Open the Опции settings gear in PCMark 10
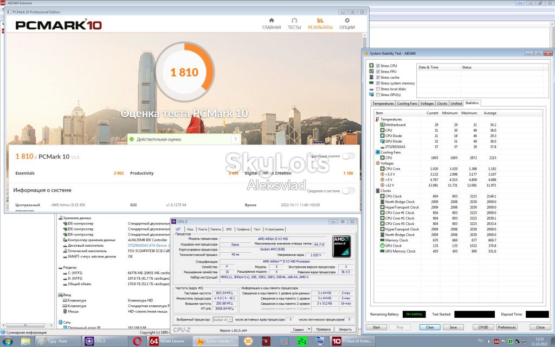Image resolution: width=555 pixels, height=347 pixels. [x=347, y=24]
